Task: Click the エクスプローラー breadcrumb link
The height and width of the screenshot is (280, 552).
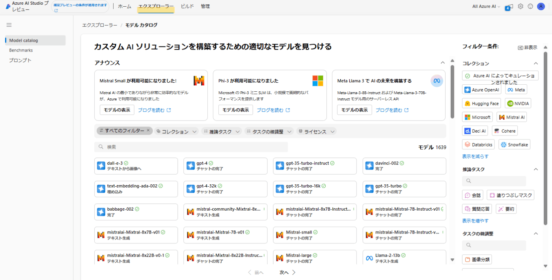Action: coord(100,25)
